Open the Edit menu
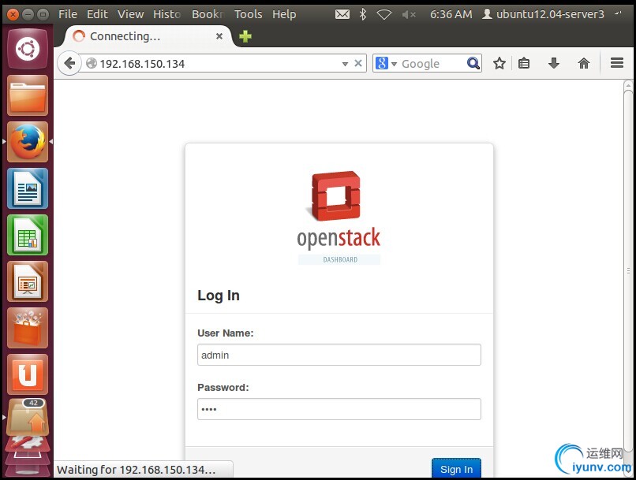The image size is (636, 480). click(x=97, y=15)
